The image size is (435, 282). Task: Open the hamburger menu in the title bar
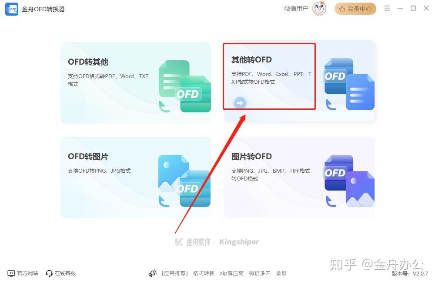[387, 8]
